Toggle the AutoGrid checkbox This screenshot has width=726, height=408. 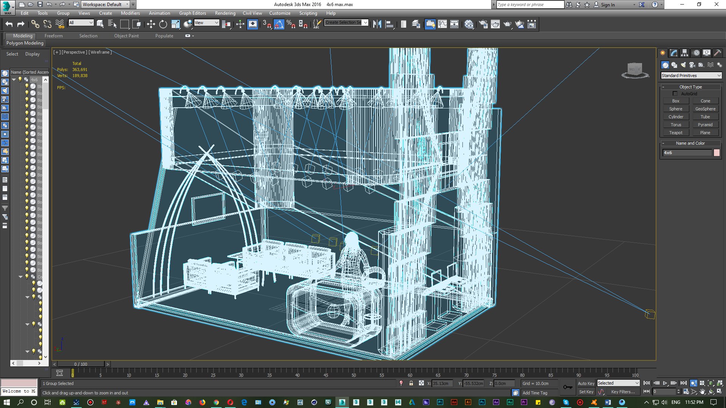(x=675, y=93)
